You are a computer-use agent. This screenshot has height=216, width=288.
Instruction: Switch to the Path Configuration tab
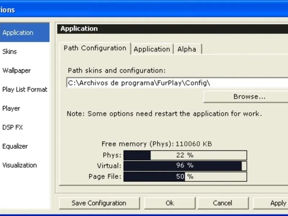pyautogui.click(x=95, y=48)
